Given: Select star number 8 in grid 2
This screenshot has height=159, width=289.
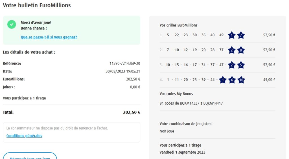Looking at the screenshot, I should click(241, 50).
